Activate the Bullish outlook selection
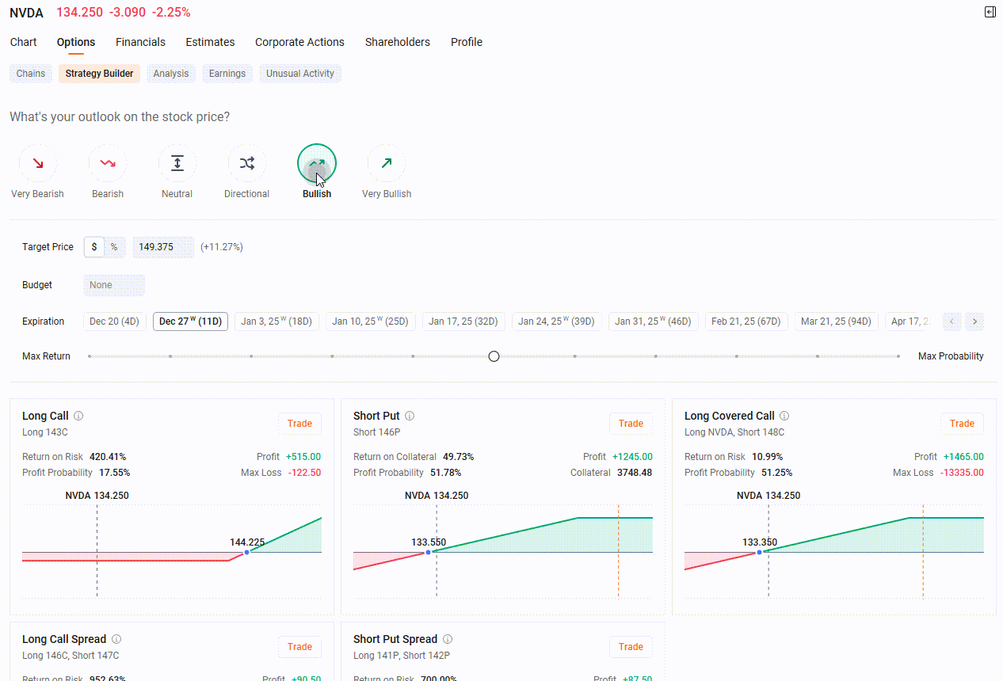1003x681 pixels. pos(316,163)
